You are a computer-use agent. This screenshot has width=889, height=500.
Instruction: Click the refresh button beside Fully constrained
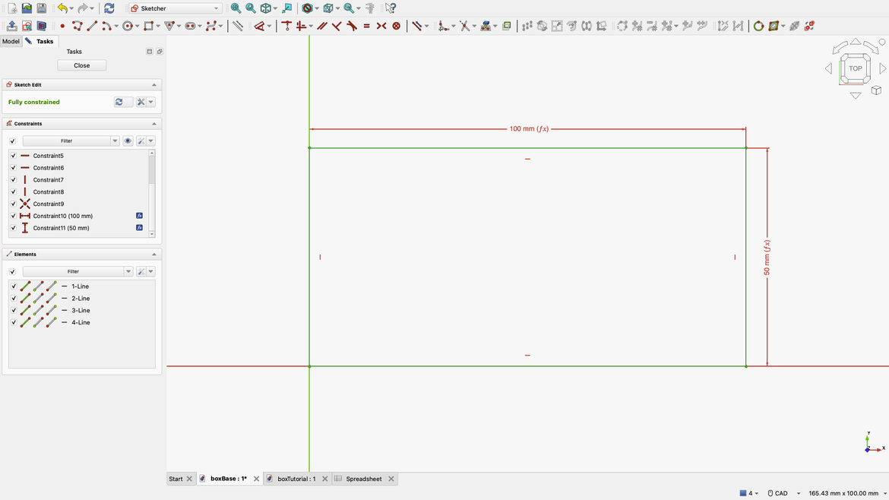click(122, 101)
